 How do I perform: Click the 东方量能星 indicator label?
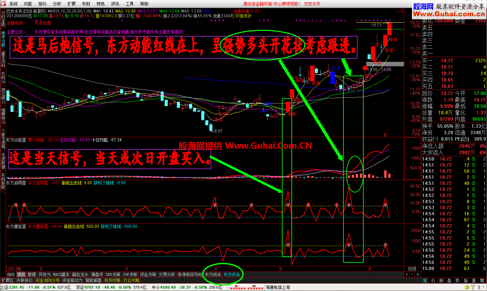(16, 226)
